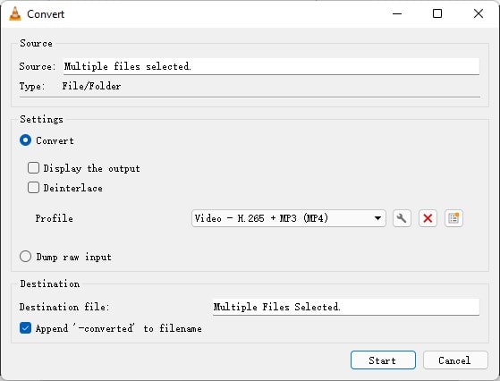500x381 pixels.
Task: Uncheck Append '-converted' to filename
Action: tap(26, 328)
